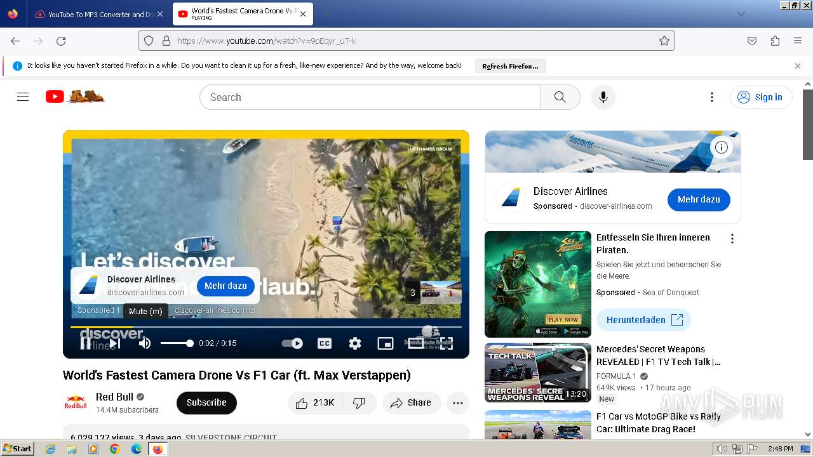Viewport: 813px width, 457px height.
Task: Open the Mercedes' Secret Weapons video thumbnail
Action: [538, 373]
